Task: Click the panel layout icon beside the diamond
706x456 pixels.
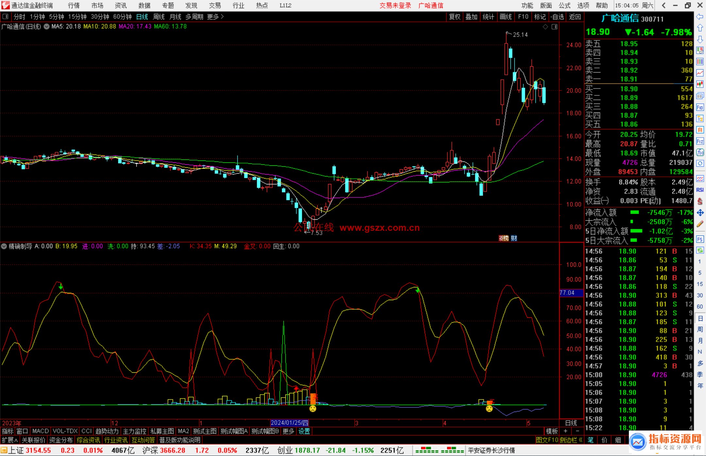Action: 554,27
